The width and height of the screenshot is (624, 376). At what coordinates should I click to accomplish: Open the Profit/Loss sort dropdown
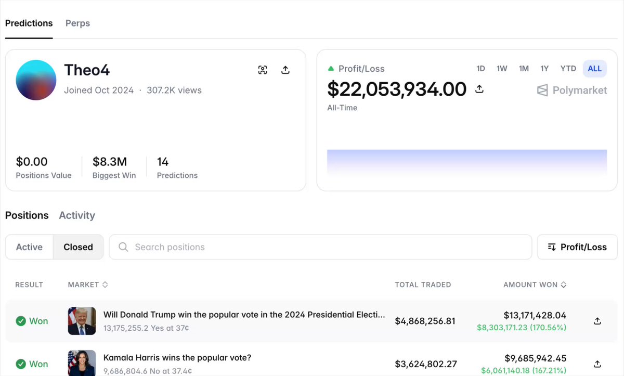pos(577,247)
